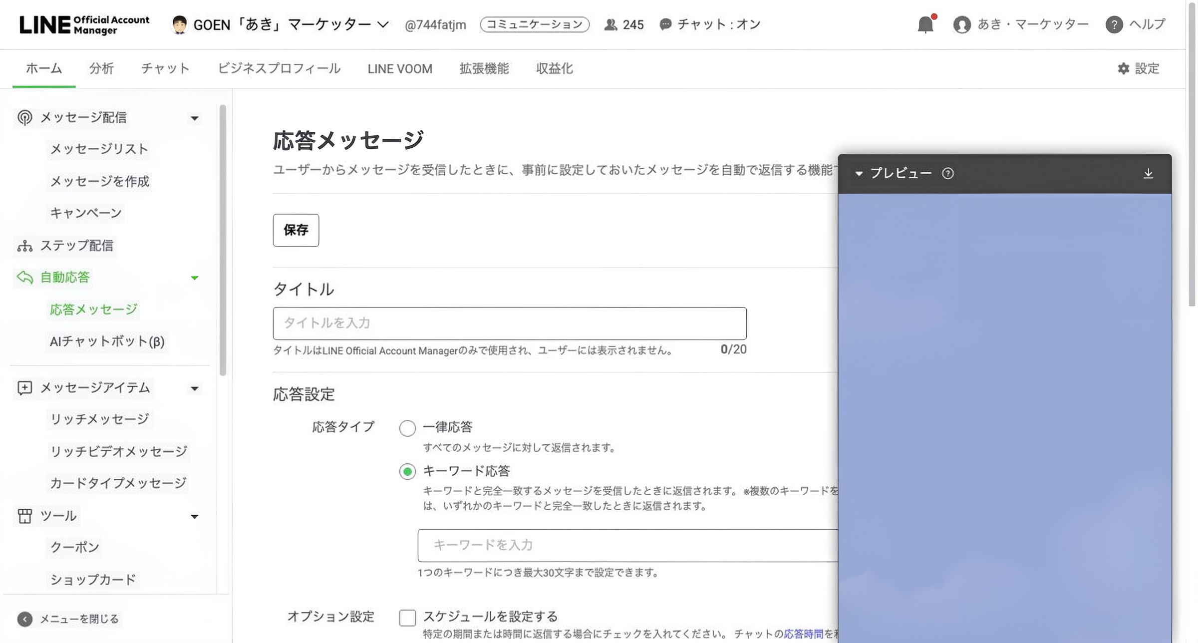Screen dimensions: 1198x643
Task: Click the preview help circle icon
Action: [x=947, y=173]
